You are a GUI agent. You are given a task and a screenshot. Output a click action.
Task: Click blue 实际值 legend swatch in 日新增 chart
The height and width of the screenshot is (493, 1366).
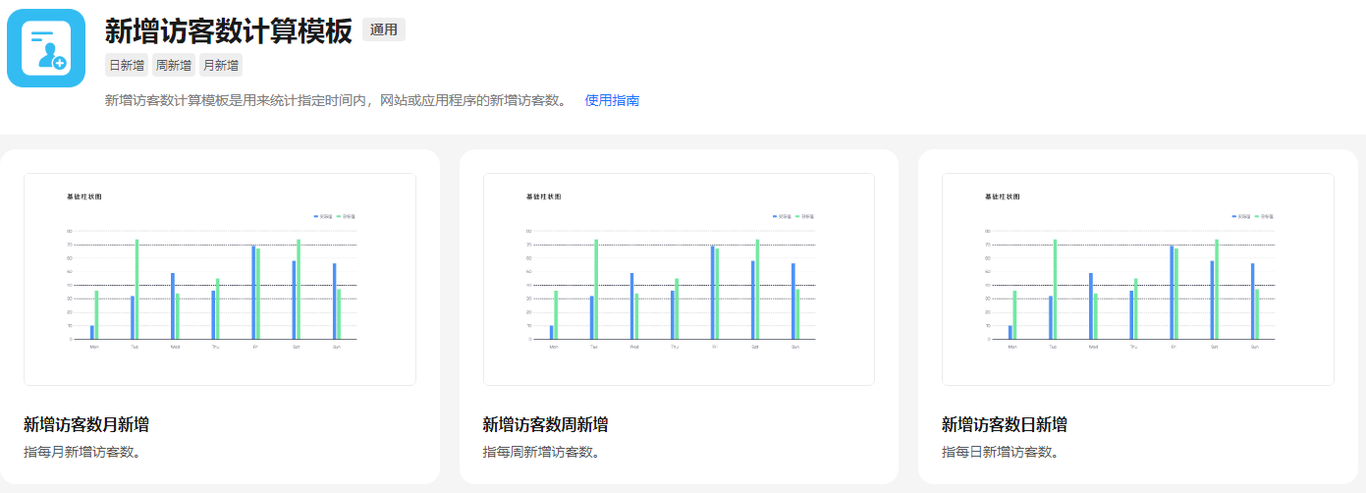coord(1233,216)
